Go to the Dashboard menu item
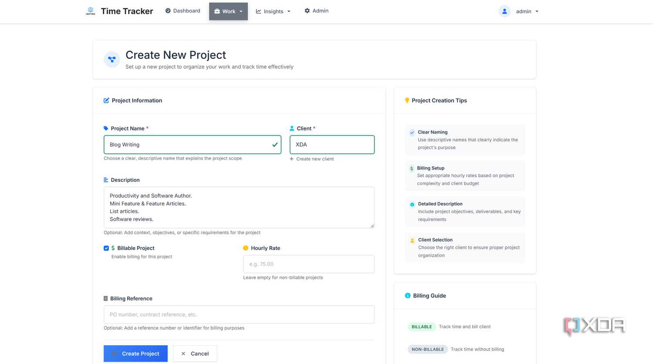This screenshot has width=653, height=364. 183,11
